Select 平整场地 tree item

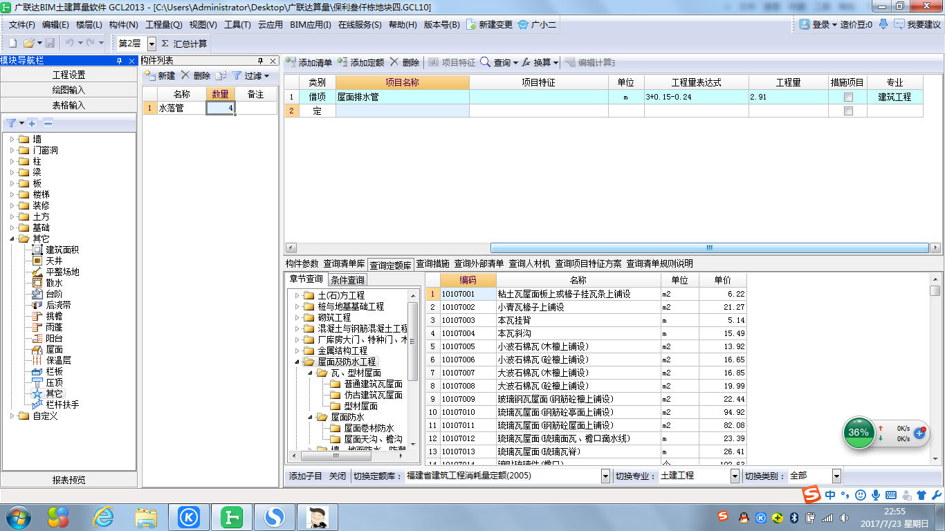(62, 272)
